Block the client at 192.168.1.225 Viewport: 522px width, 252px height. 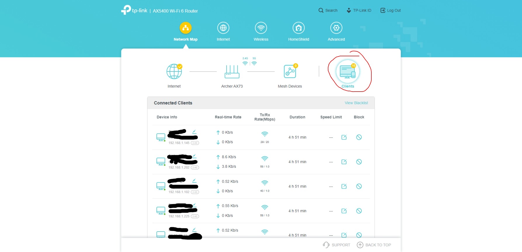pos(359,211)
